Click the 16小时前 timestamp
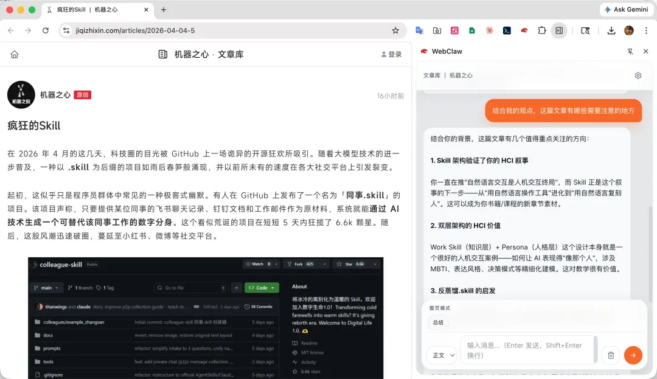 coord(390,96)
